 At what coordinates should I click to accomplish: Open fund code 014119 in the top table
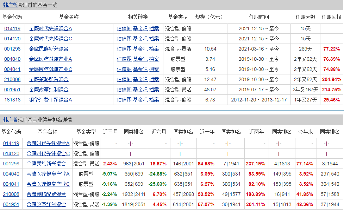click(12, 28)
